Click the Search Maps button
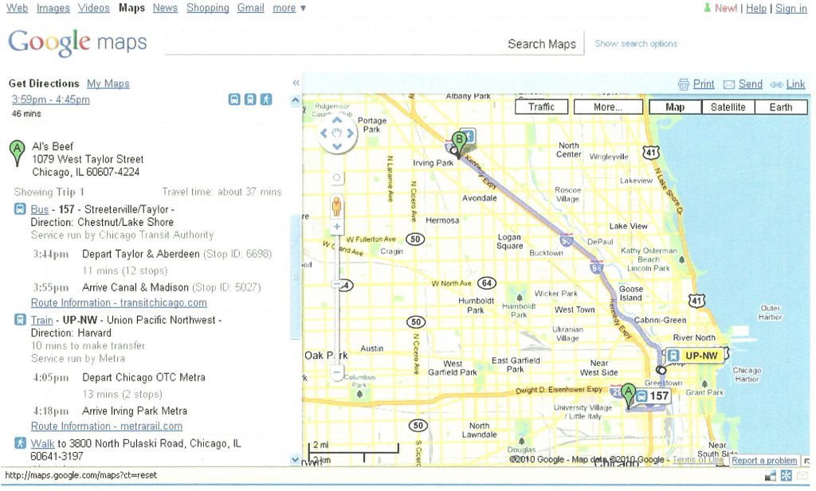 pos(542,44)
